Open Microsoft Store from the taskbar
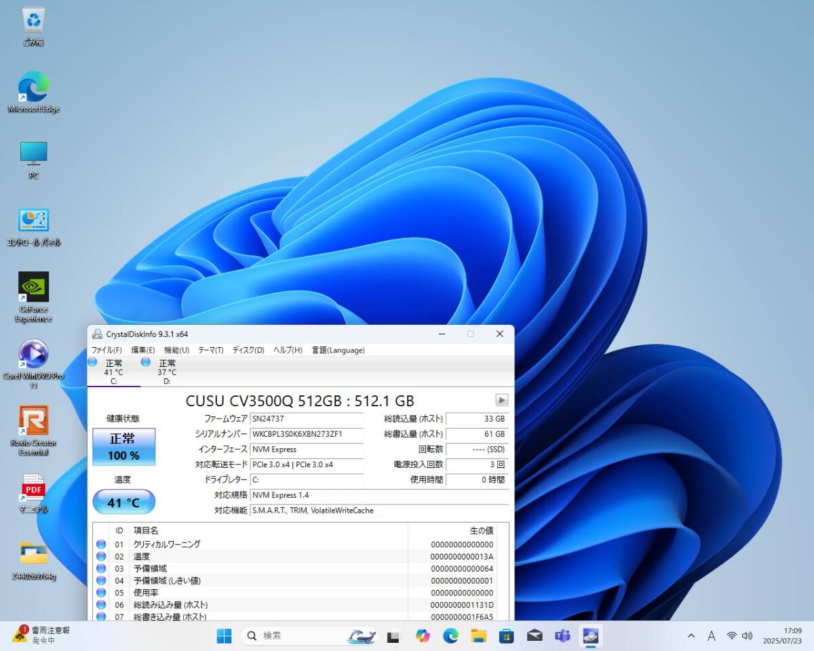814x651 pixels. pyautogui.click(x=507, y=636)
